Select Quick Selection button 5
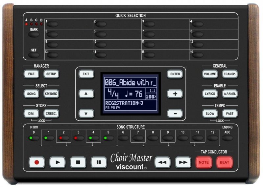 point(52,34)
